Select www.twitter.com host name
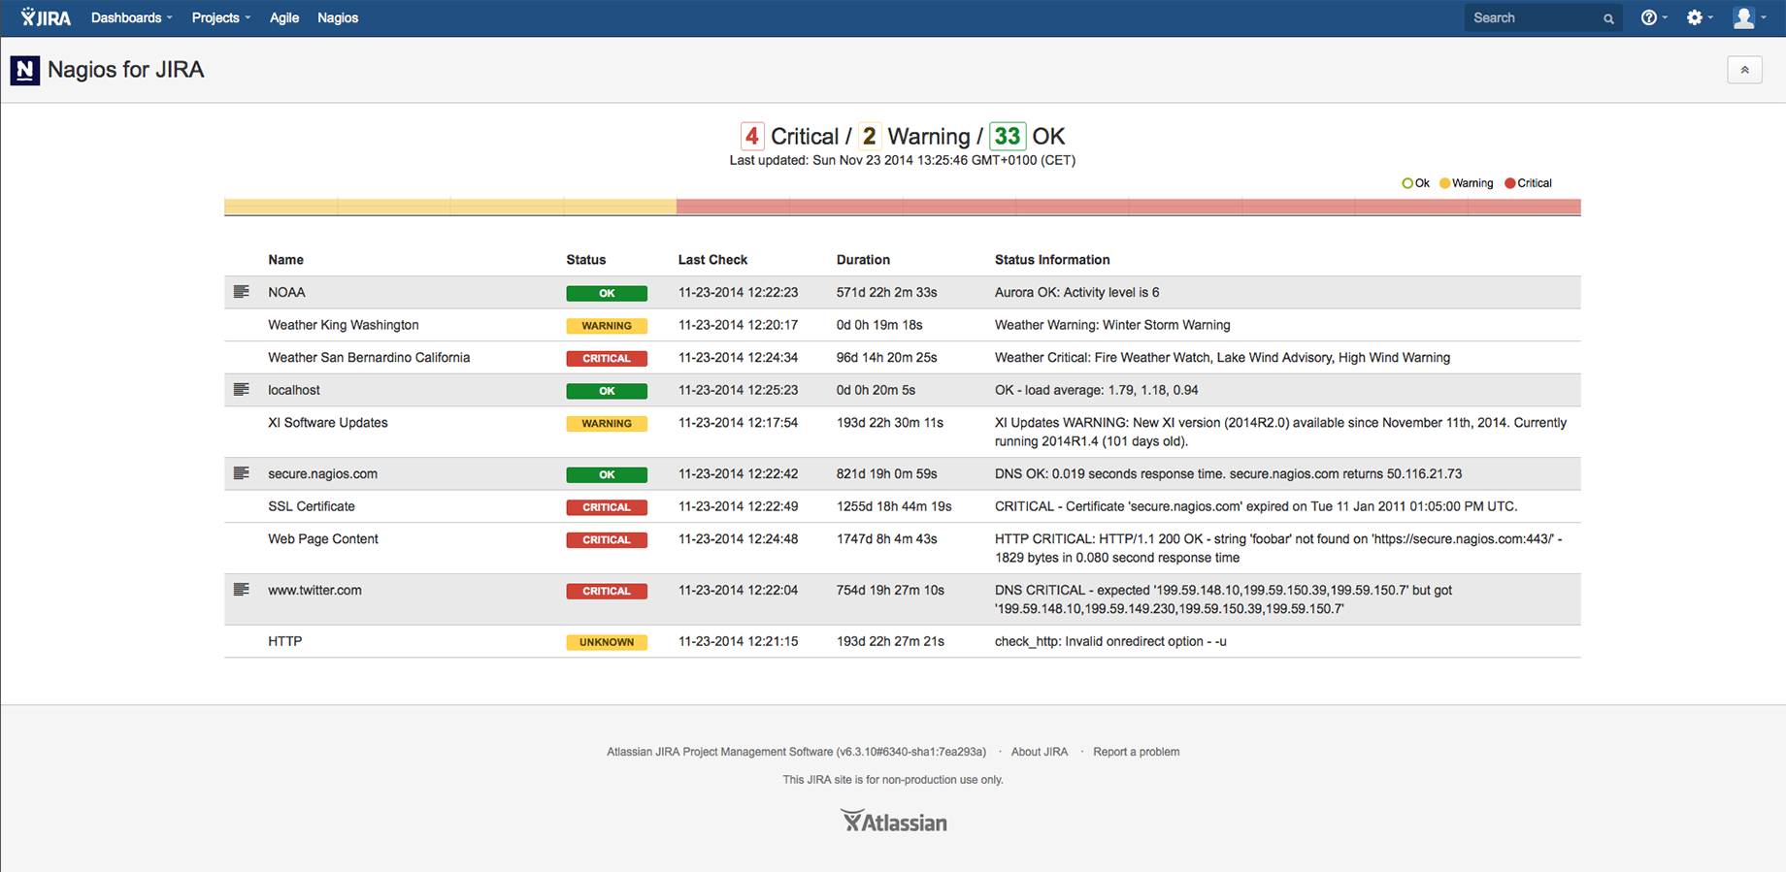 point(314,590)
